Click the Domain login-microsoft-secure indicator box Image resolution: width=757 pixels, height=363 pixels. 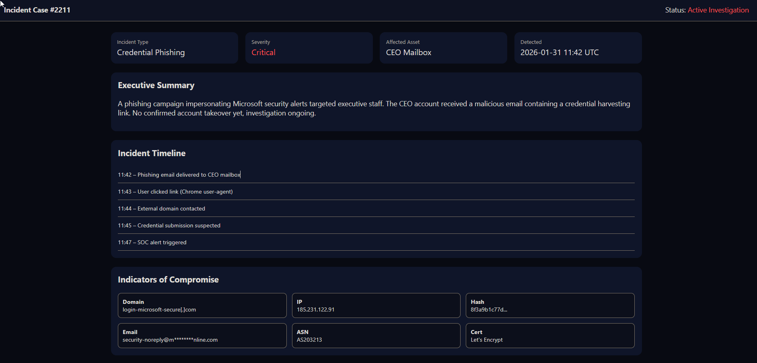tap(202, 305)
